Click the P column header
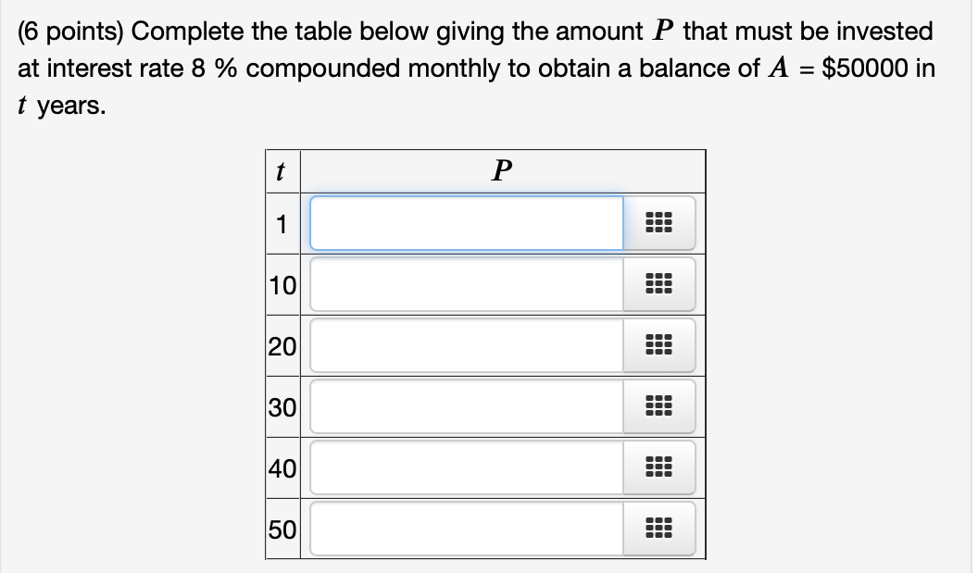Screen dimensions: 978x573 (x=501, y=170)
